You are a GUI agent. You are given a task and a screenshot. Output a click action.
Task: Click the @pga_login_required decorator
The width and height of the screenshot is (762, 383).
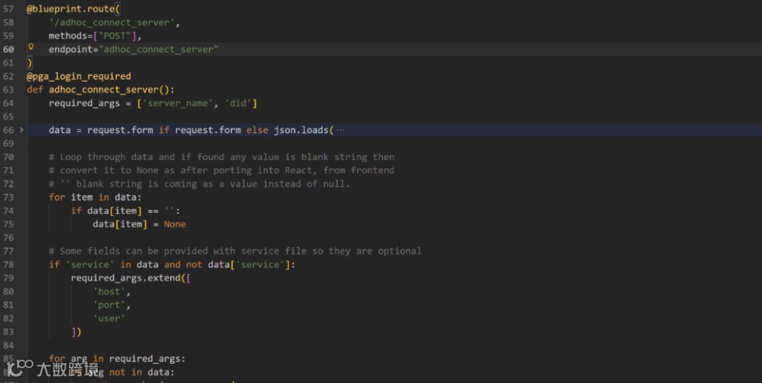tap(79, 76)
